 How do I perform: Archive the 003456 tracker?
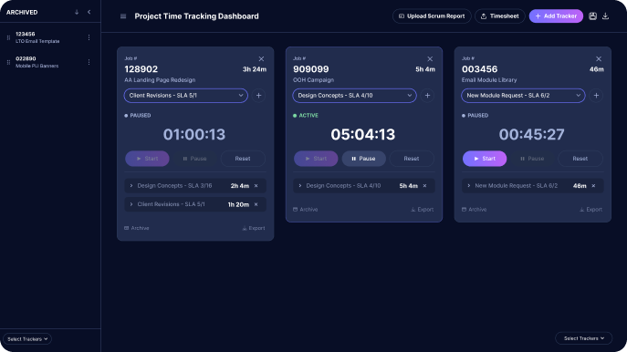[x=474, y=210]
